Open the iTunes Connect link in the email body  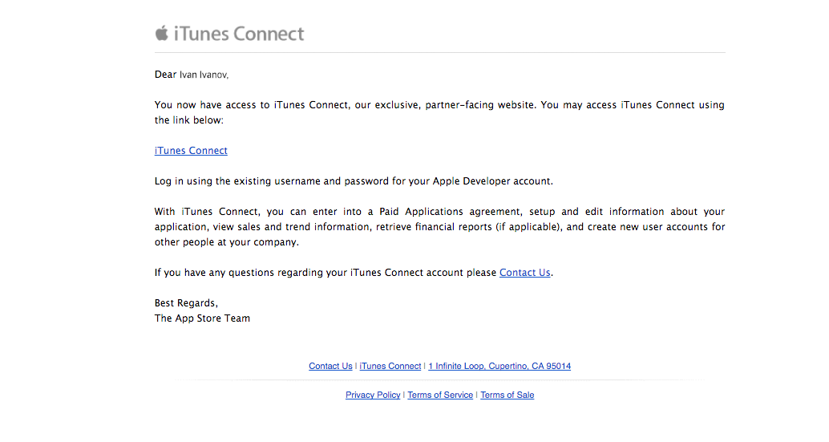[x=191, y=151]
